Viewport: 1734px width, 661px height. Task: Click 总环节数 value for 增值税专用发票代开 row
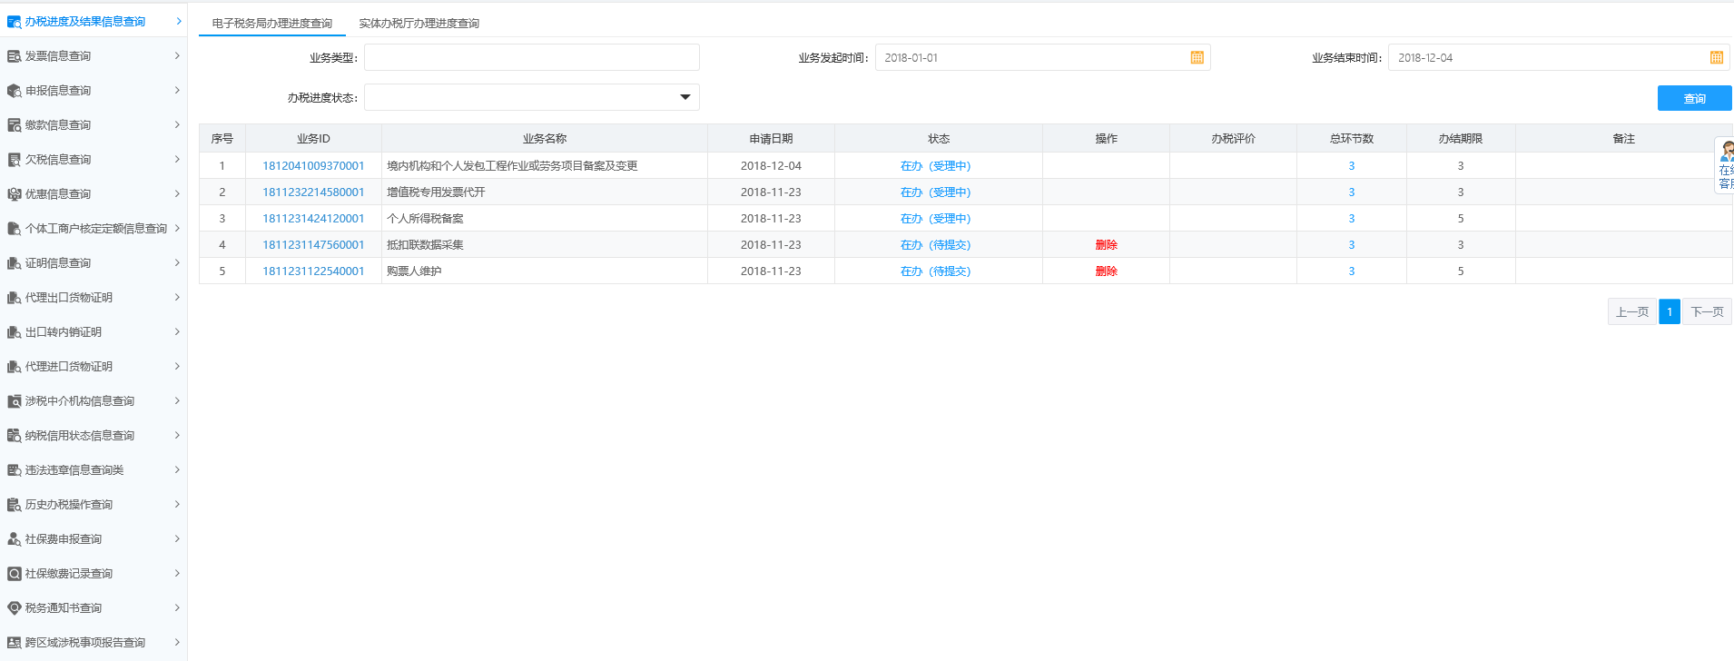pos(1351,192)
